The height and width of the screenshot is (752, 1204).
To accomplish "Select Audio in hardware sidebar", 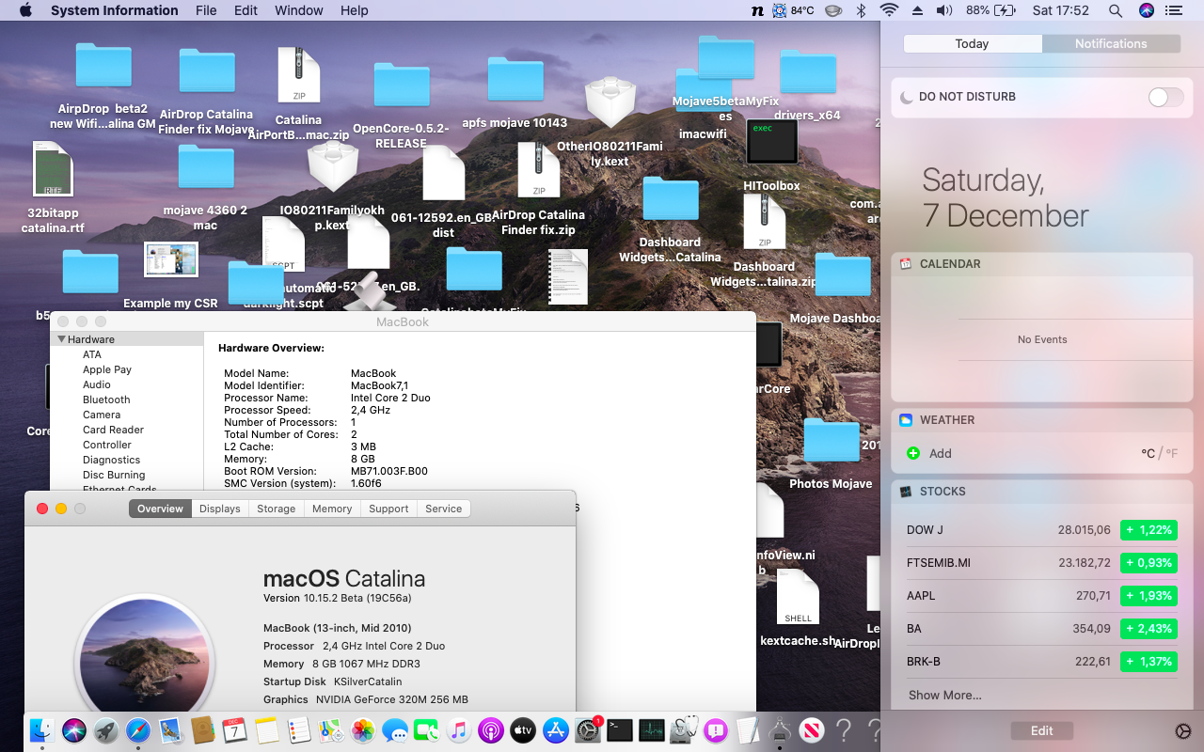I will [x=97, y=384].
